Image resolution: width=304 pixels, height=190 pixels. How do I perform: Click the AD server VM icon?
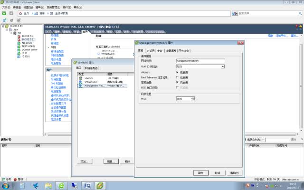19,43
